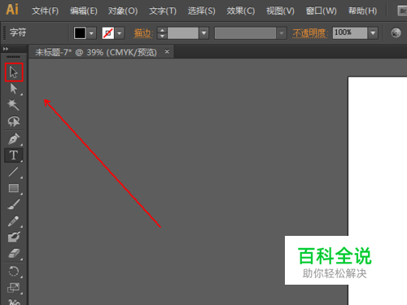
Task: Open the recolor artwork globe icon
Action: coord(396,33)
